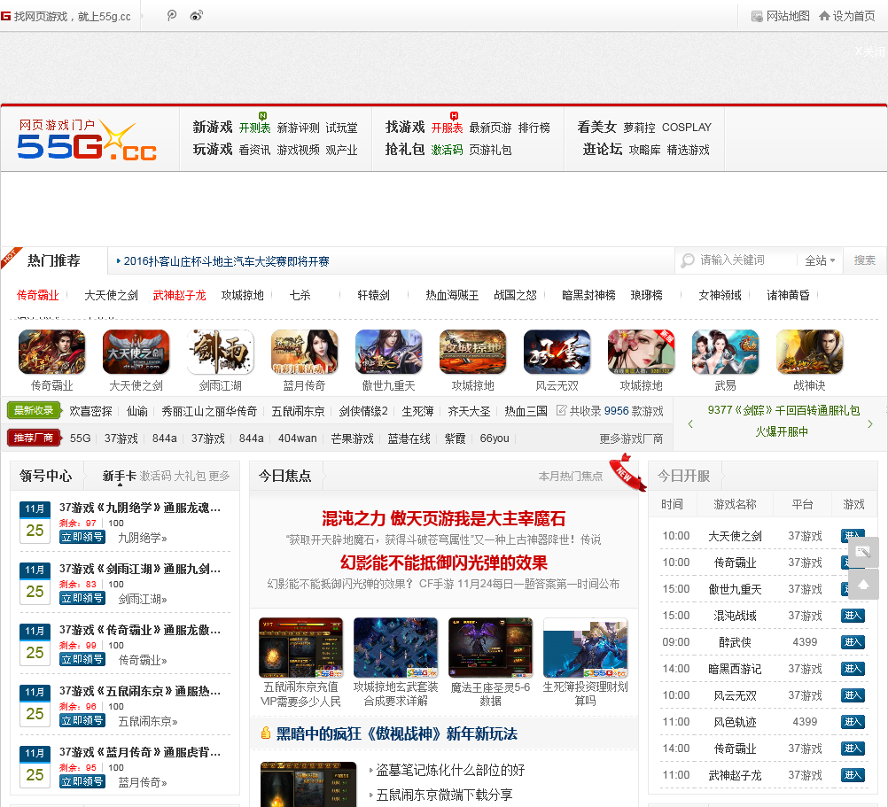Click thumbs-up icon beside 黑暗中的疯狂 headline
The width and height of the screenshot is (888, 807).
266,733
